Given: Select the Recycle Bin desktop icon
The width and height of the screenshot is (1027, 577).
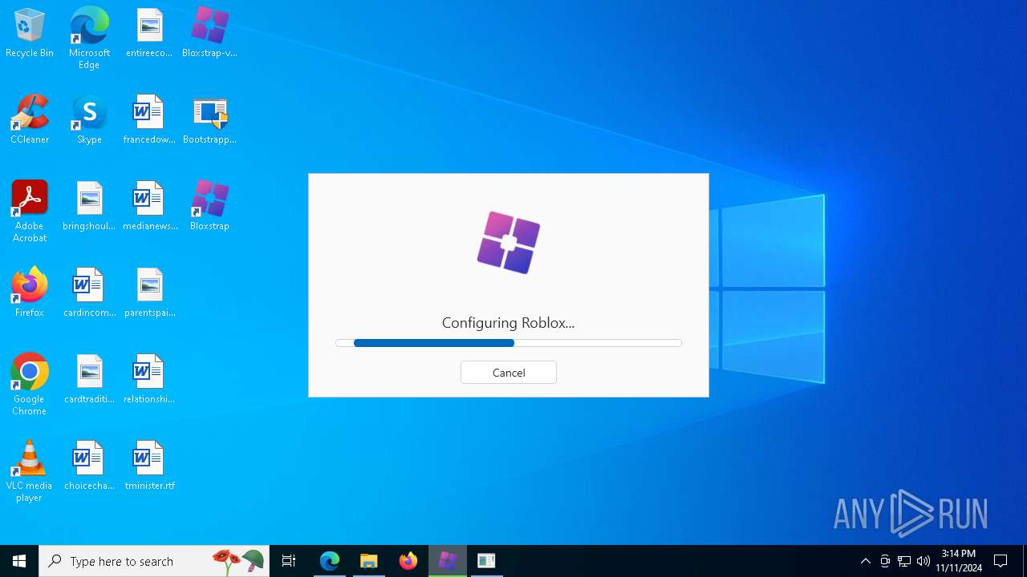Looking at the screenshot, I should tap(30, 33).
